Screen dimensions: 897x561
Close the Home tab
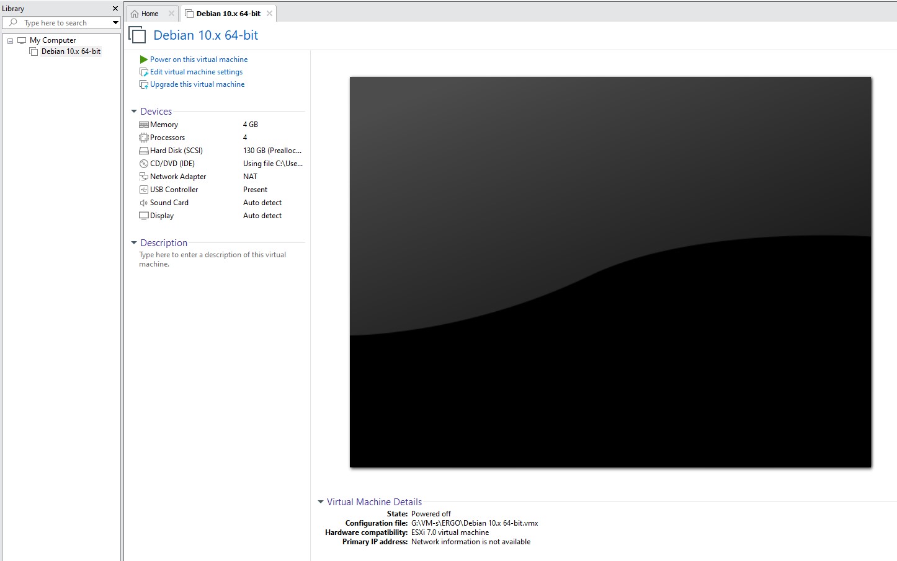[172, 14]
